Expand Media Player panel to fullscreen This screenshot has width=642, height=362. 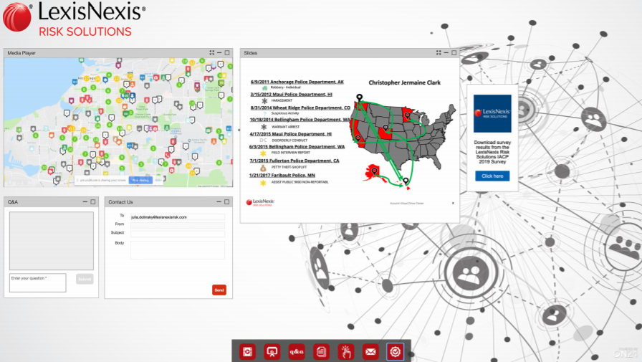211,53
